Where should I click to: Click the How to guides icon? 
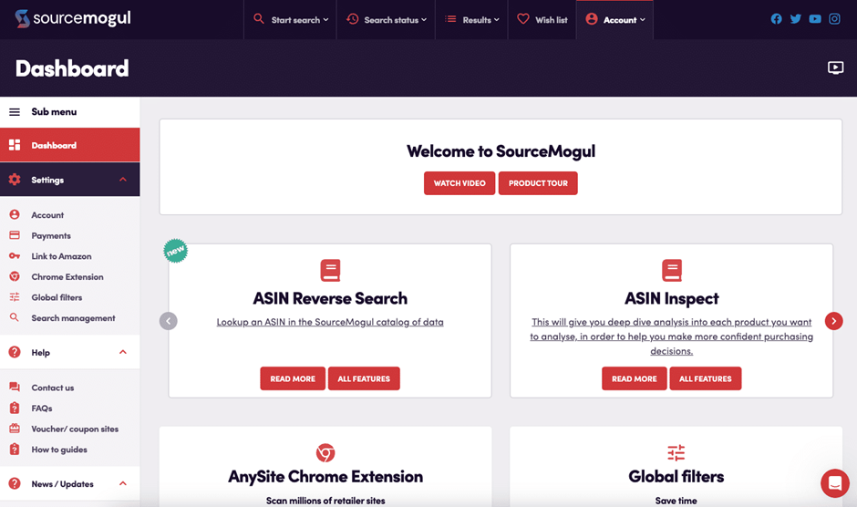pyautogui.click(x=15, y=450)
